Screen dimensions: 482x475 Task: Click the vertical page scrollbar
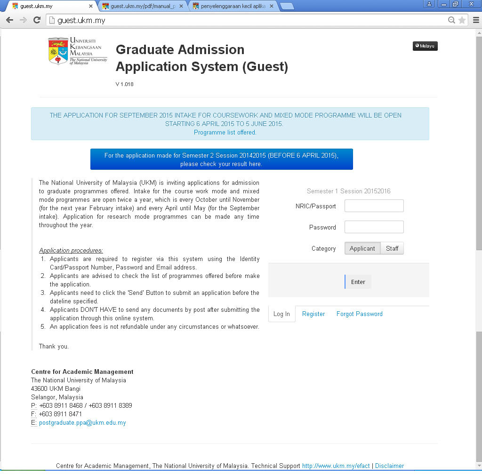(x=478, y=188)
